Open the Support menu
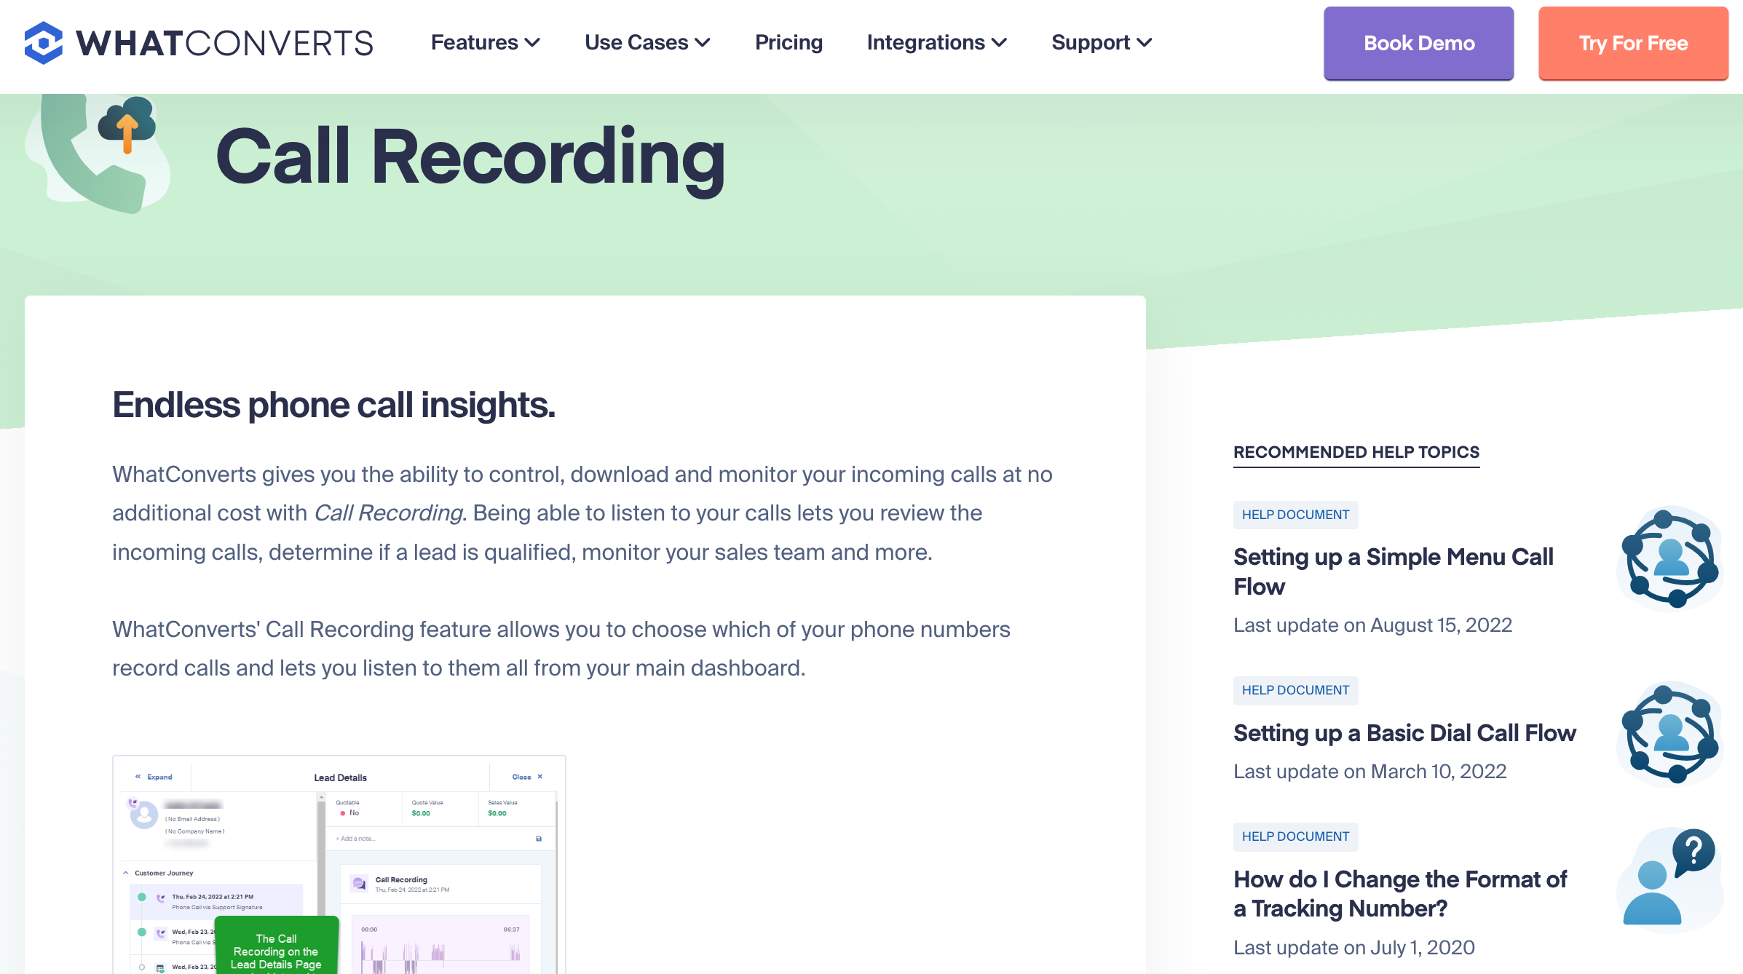This screenshot has width=1743, height=974. coord(1100,42)
